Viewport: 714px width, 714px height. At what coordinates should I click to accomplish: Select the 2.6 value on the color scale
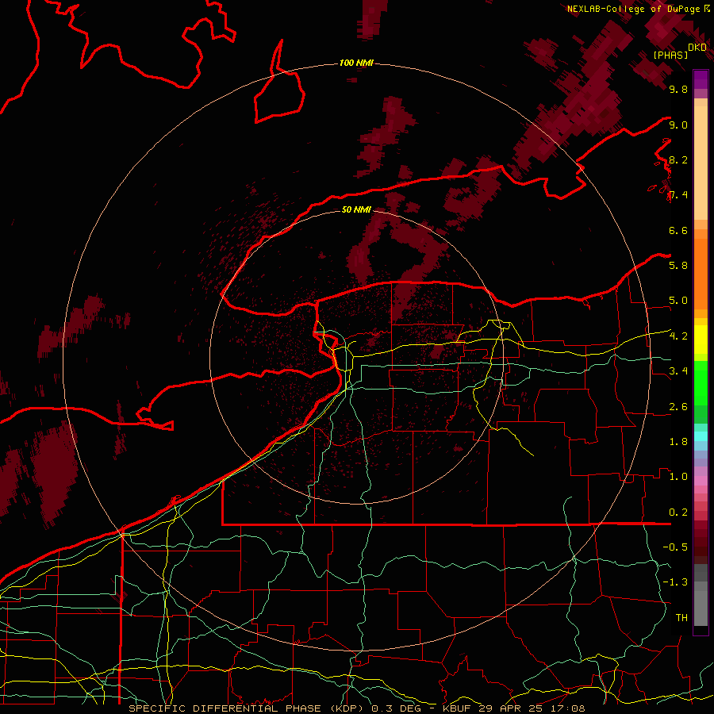(x=678, y=407)
